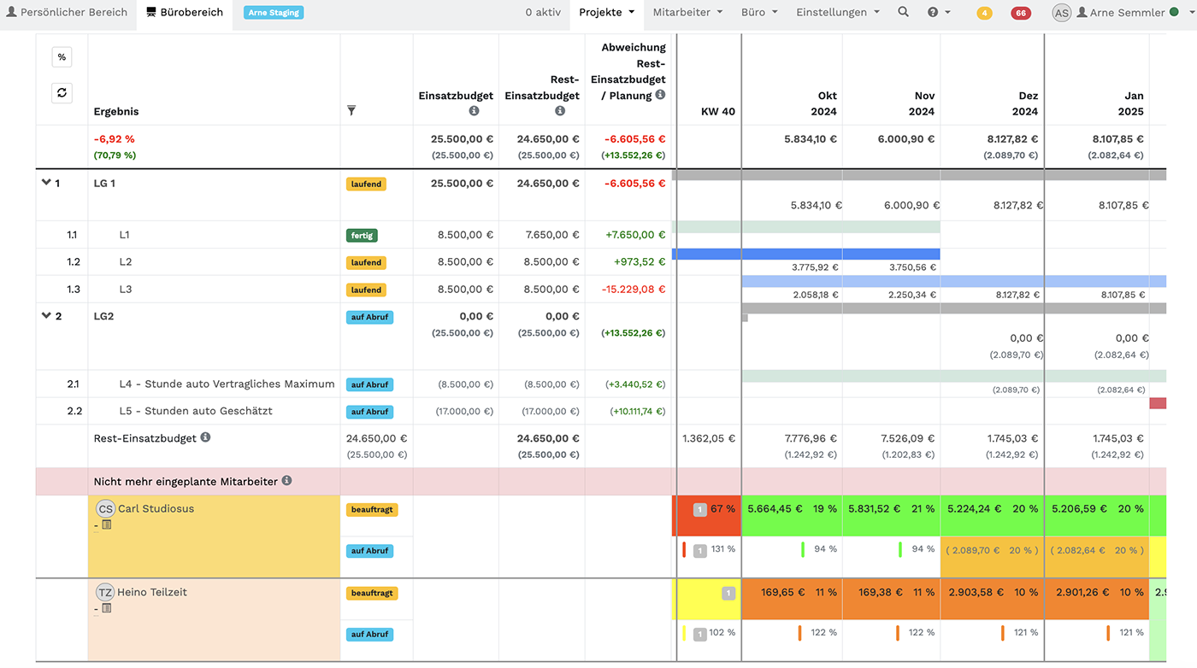Click info icon next to Nicht mehr eingeplante Mitarbeiter
This screenshot has height=668, width=1197.
click(286, 481)
